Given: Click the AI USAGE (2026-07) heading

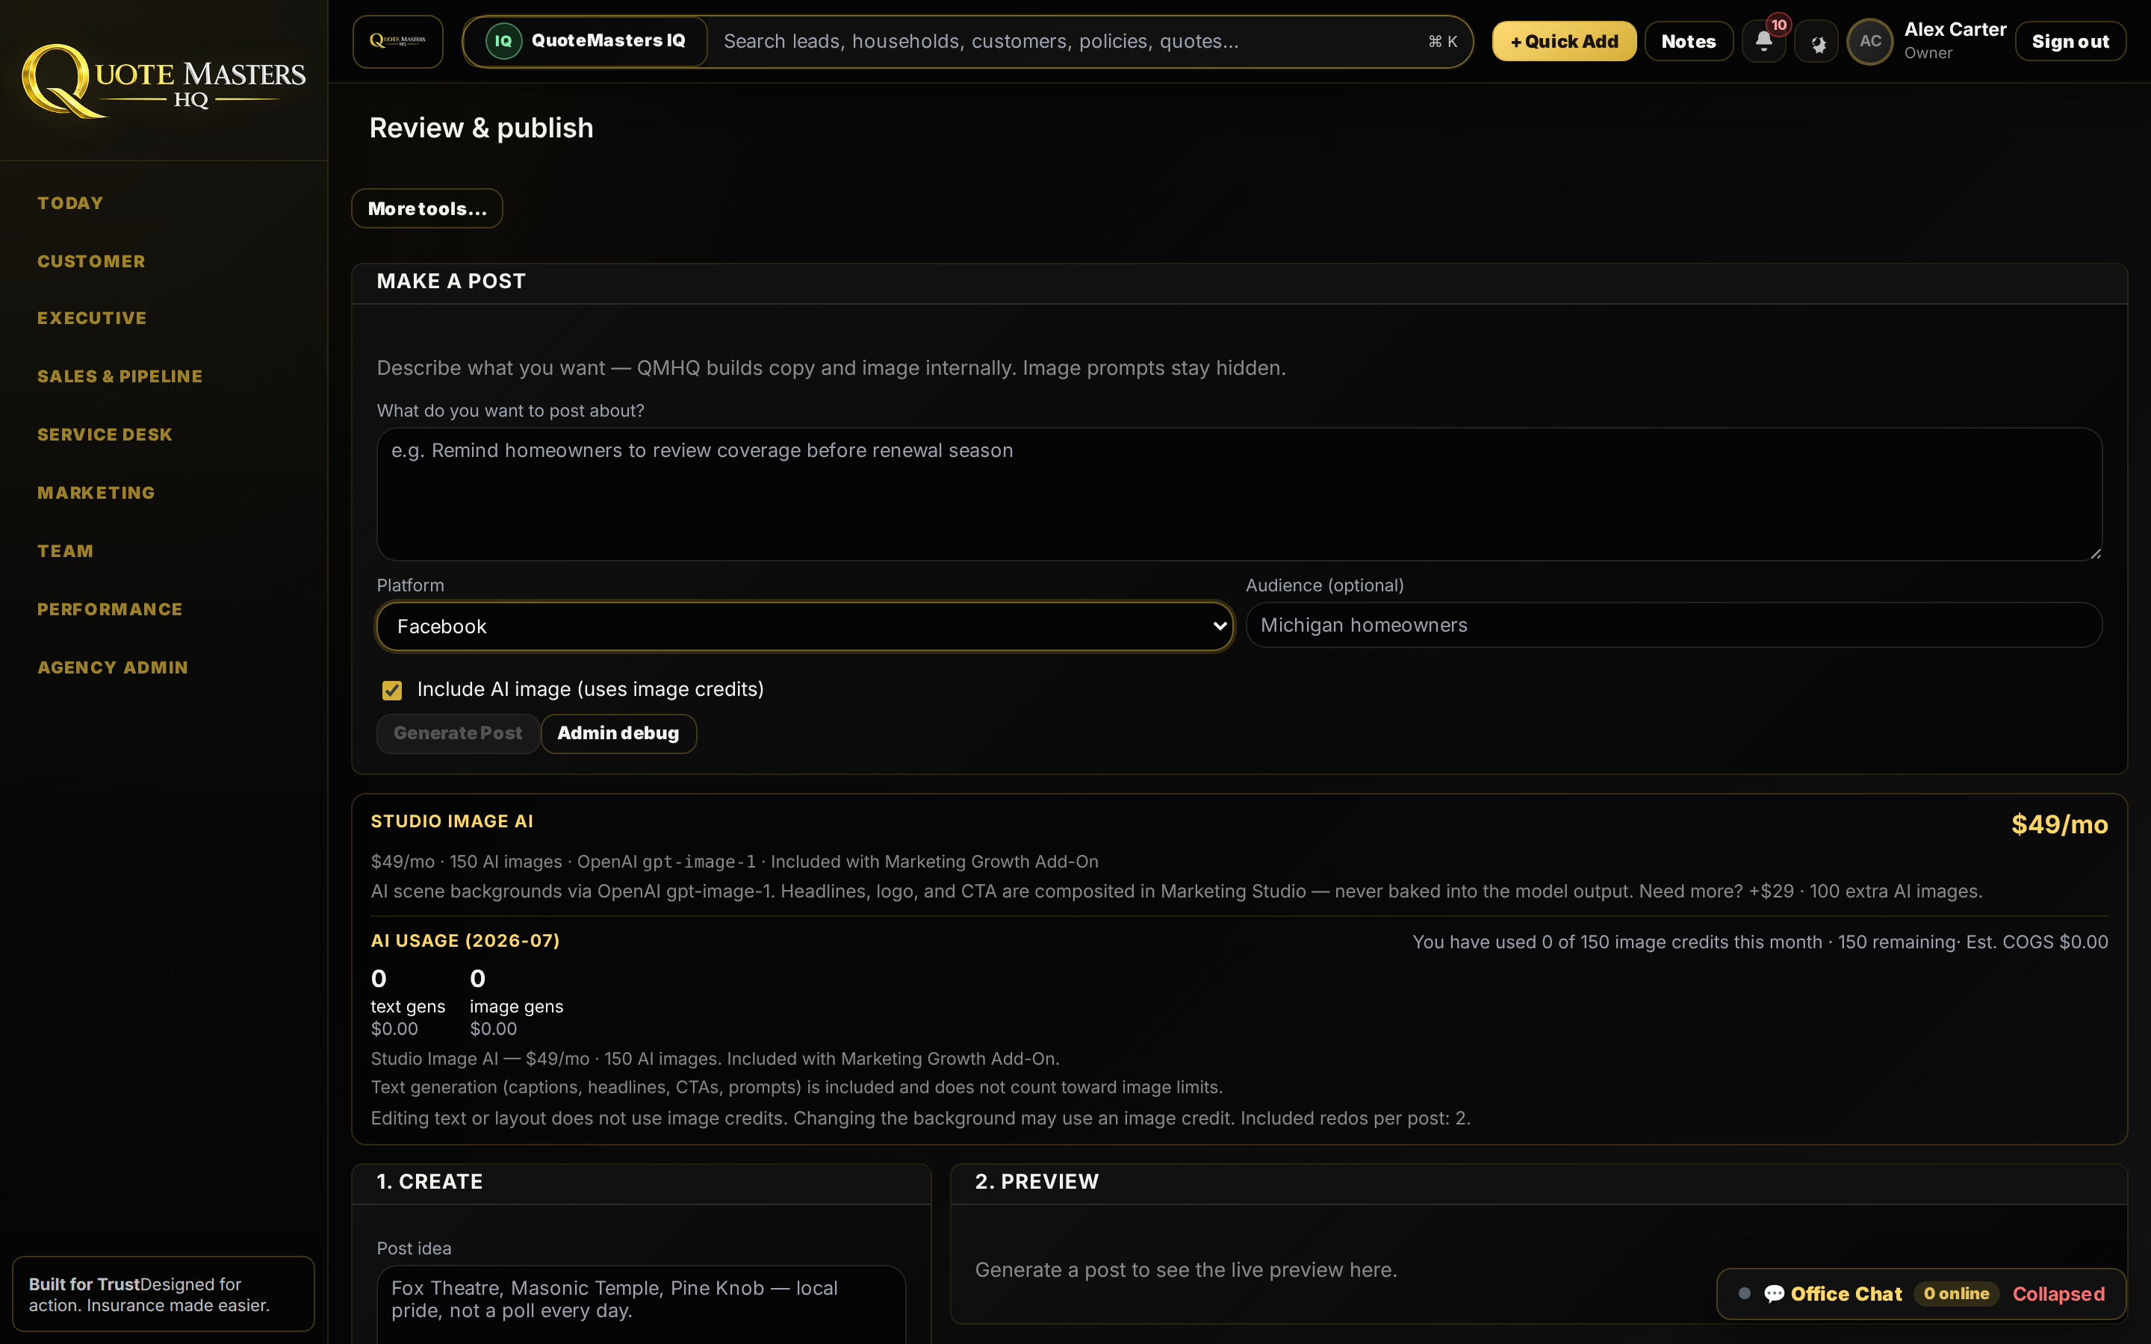Looking at the screenshot, I should tap(465, 941).
